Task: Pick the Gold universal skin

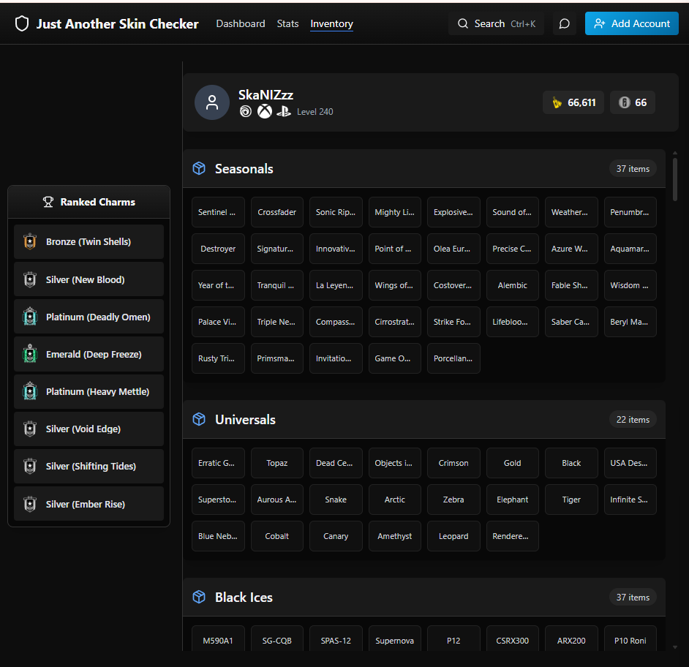Action: (x=512, y=463)
